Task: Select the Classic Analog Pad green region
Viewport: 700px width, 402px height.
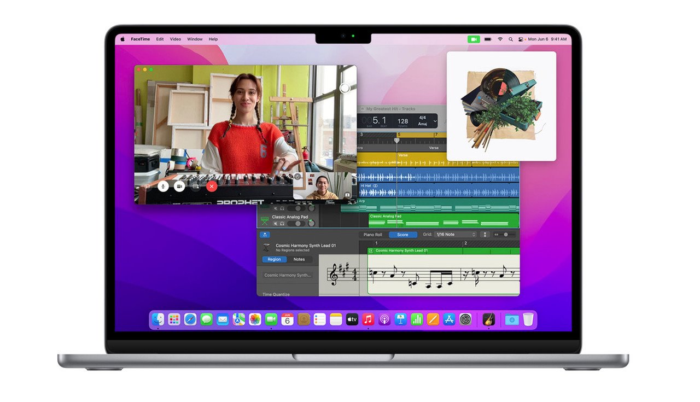Action: tap(444, 220)
